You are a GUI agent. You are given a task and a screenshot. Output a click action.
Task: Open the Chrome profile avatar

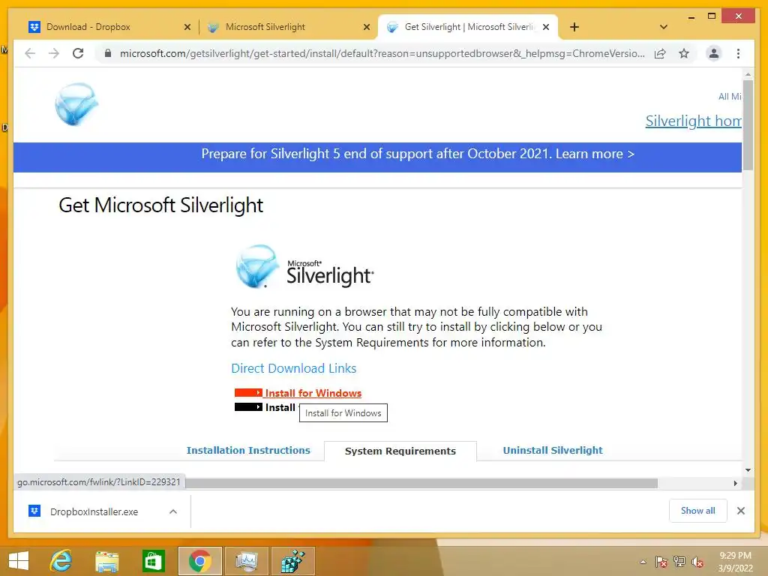pyautogui.click(x=714, y=53)
